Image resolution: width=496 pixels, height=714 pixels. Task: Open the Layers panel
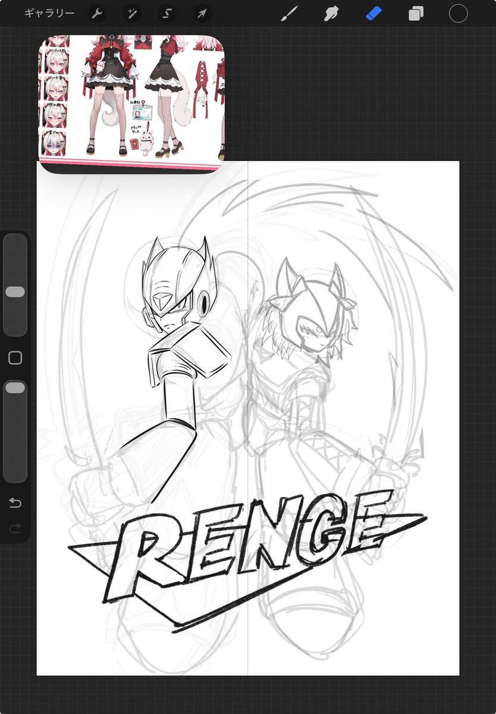[x=416, y=14]
